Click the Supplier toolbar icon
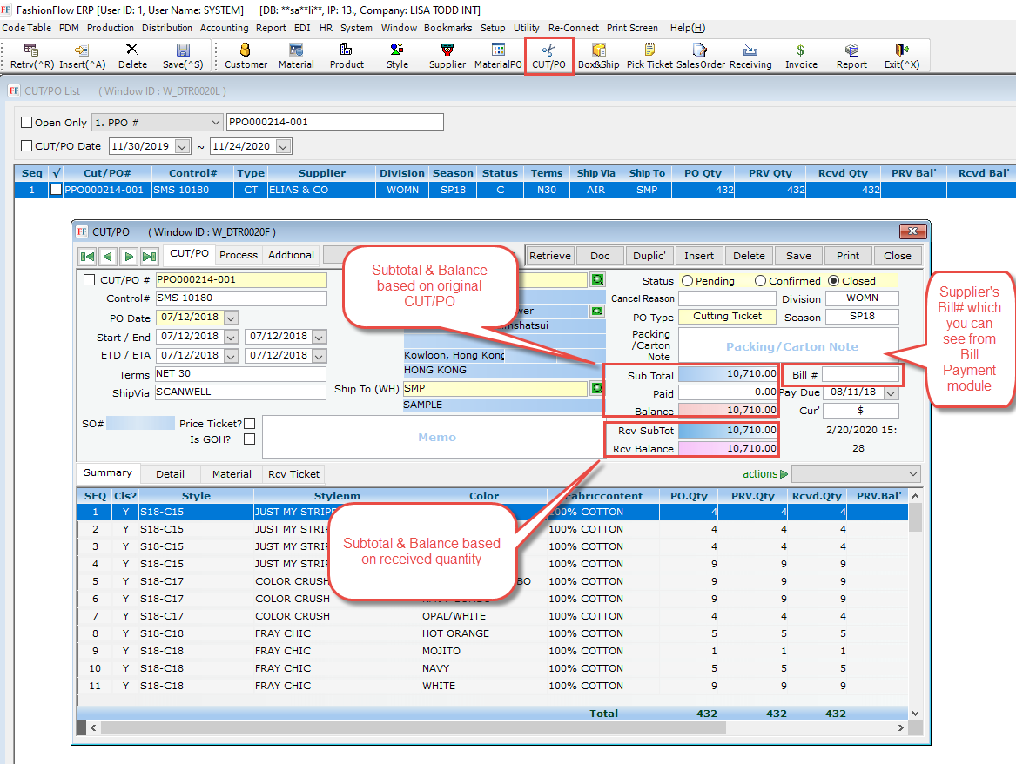 pos(447,56)
